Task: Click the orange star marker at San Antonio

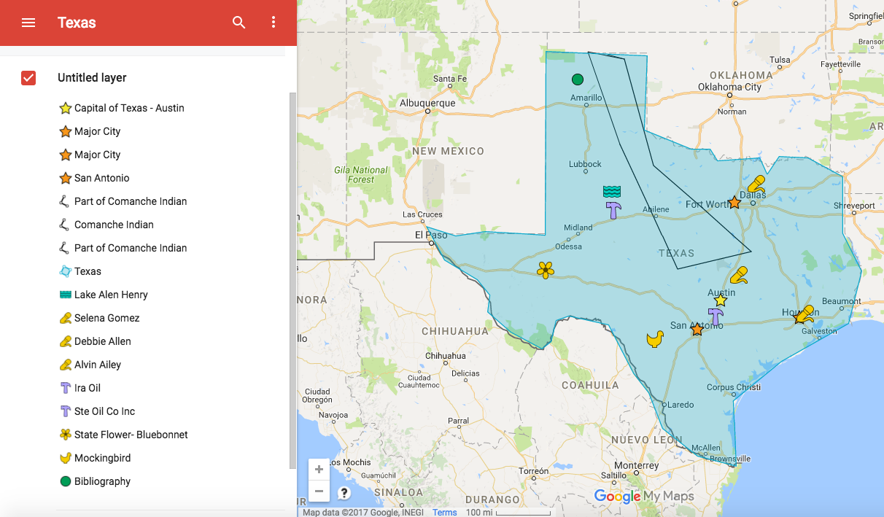Action: click(697, 330)
